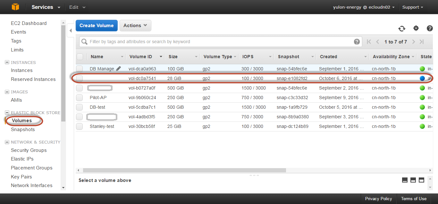Open the Privacy Policy link
Image resolution: width=438 pixels, height=204 pixels.
click(378, 199)
